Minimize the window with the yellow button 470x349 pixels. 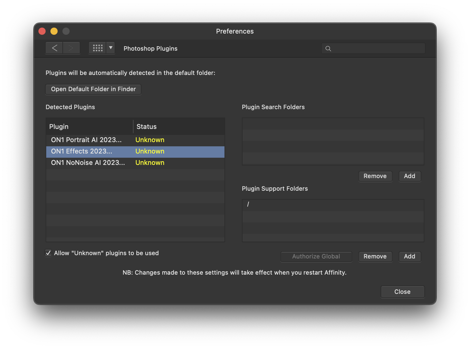coord(54,31)
